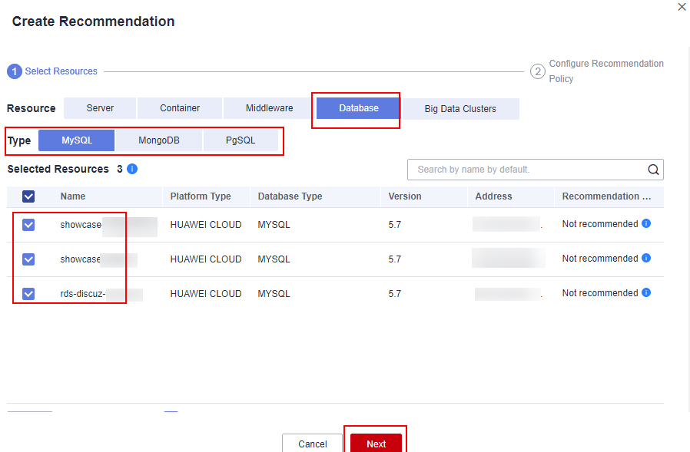
Task: Click step 2 circle icon
Action: coord(538,71)
